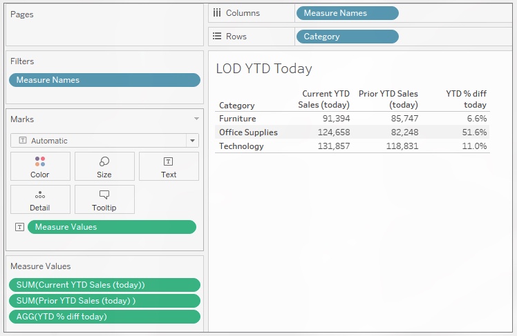Select Category pill on Rows shelf

coord(346,37)
